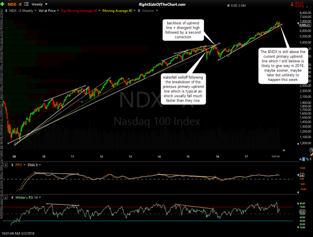Click the move arrows beside NDX--X Weekly

coord(6,11)
